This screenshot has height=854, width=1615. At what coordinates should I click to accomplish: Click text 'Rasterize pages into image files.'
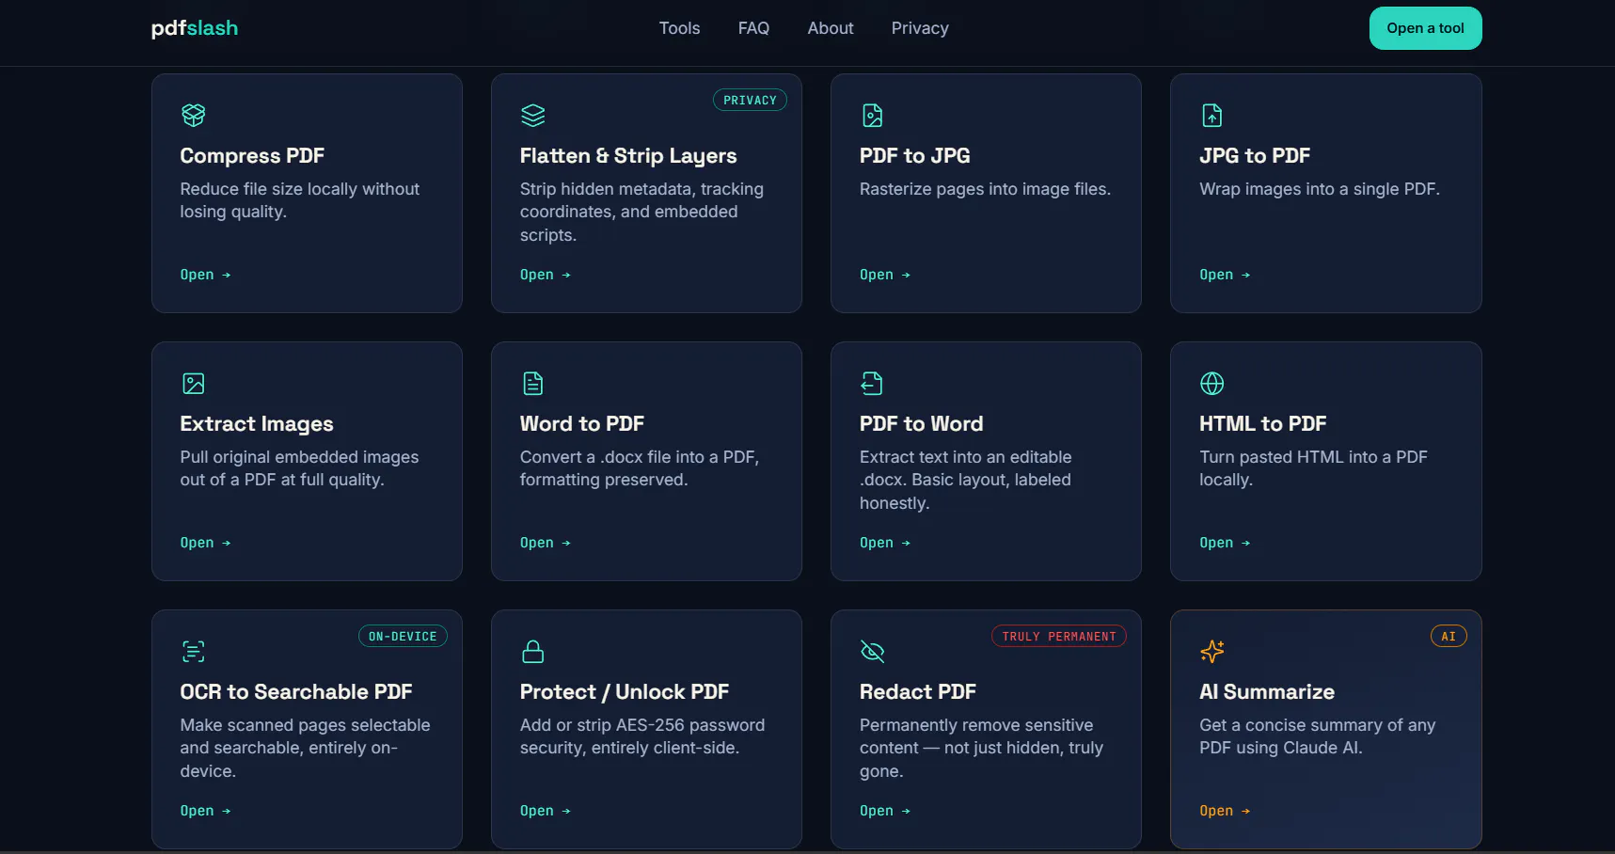985,189
